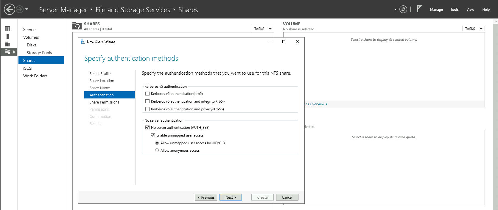Click the Cancel button in wizard
498x210 pixels.
pos(287,198)
